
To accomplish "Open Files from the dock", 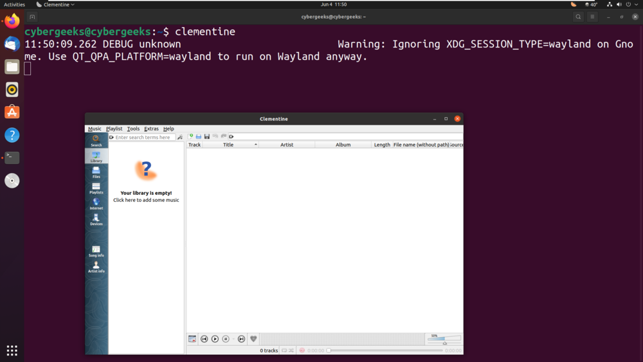I will click(x=12, y=67).
